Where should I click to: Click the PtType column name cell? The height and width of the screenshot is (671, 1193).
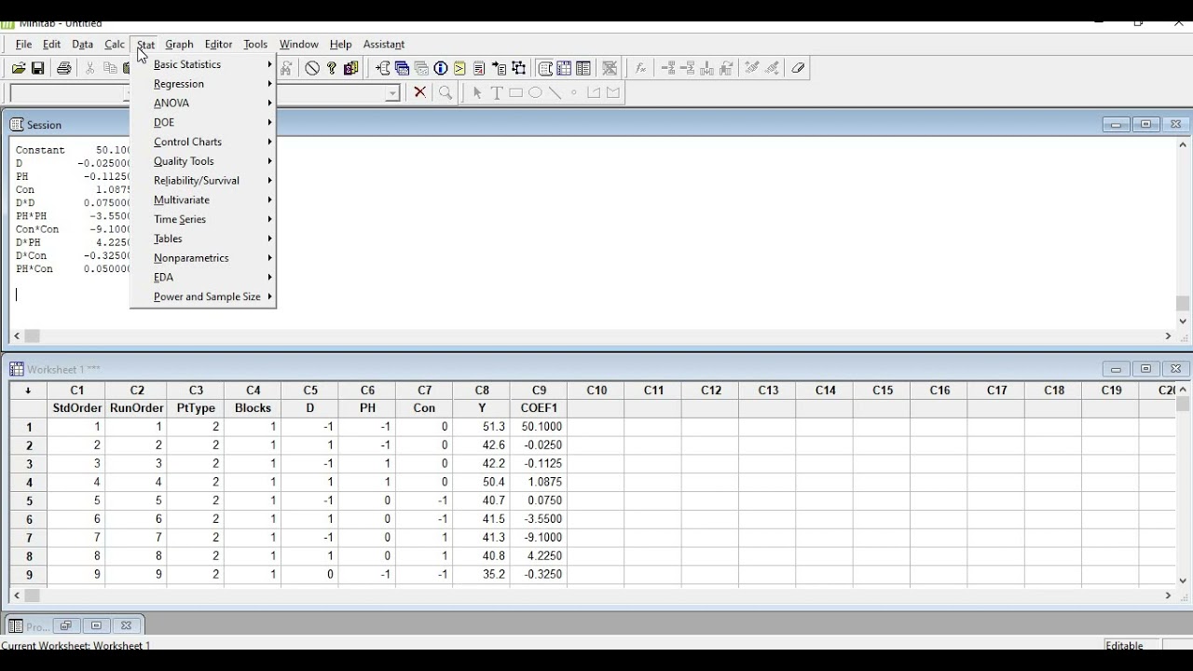click(196, 408)
